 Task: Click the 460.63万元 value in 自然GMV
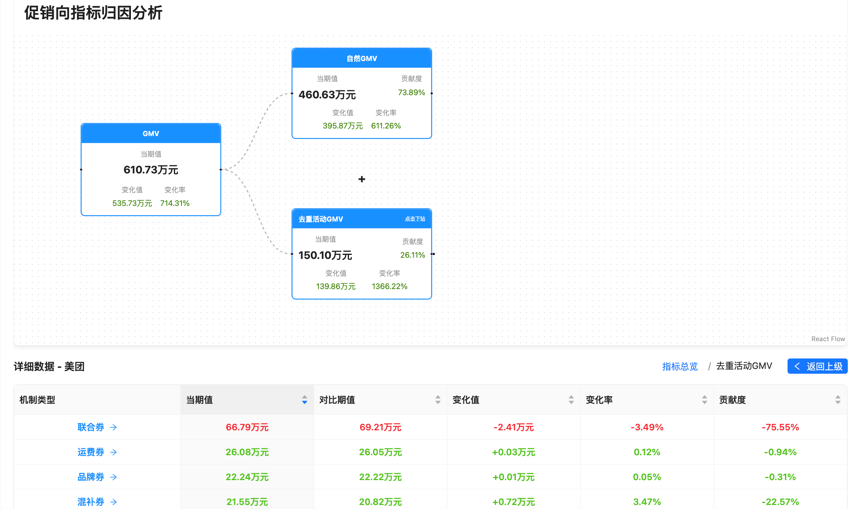pyautogui.click(x=327, y=95)
